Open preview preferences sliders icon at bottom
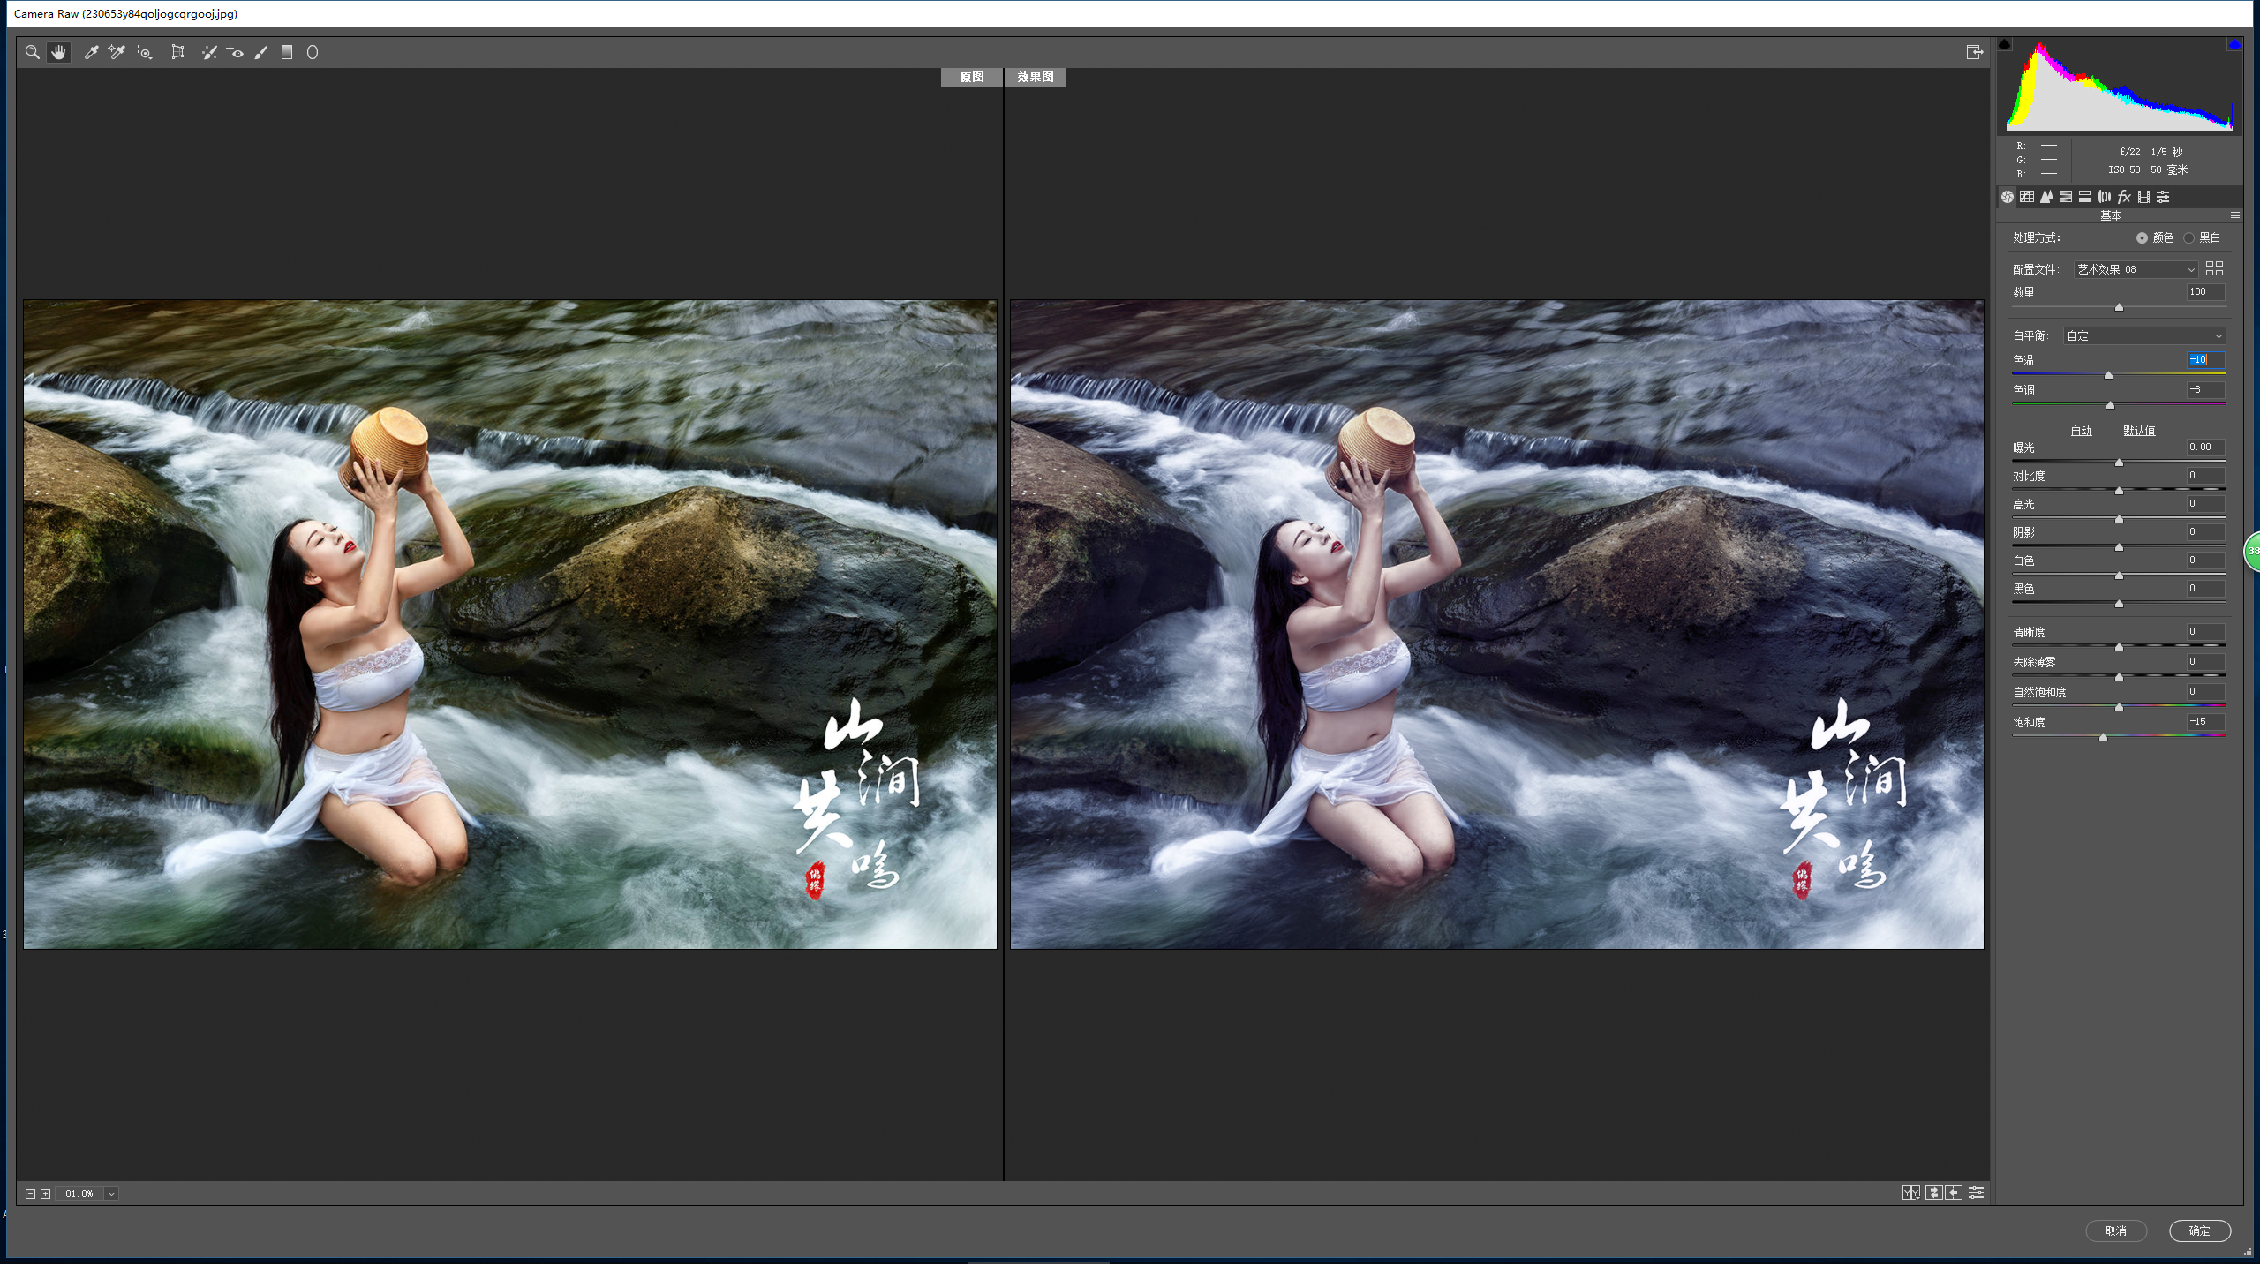This screenshot has width=2260, height=1264. tap(1977, 1193)
